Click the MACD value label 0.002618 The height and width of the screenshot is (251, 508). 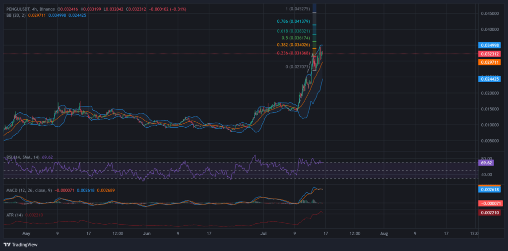[489, 189]
